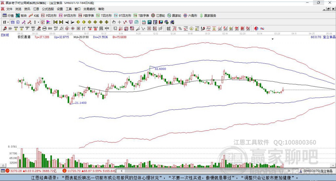
Task: Open the 文件 menu
Action: (9, 9)
